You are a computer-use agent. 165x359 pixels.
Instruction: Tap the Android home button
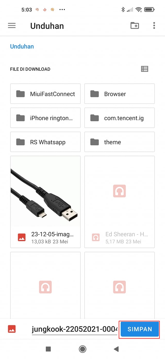click(82, 349)
